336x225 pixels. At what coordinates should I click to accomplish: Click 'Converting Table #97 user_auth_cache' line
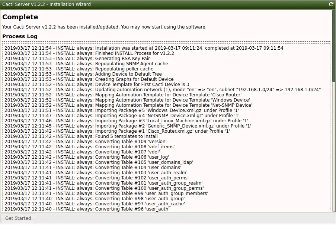(x=95, y=204)
